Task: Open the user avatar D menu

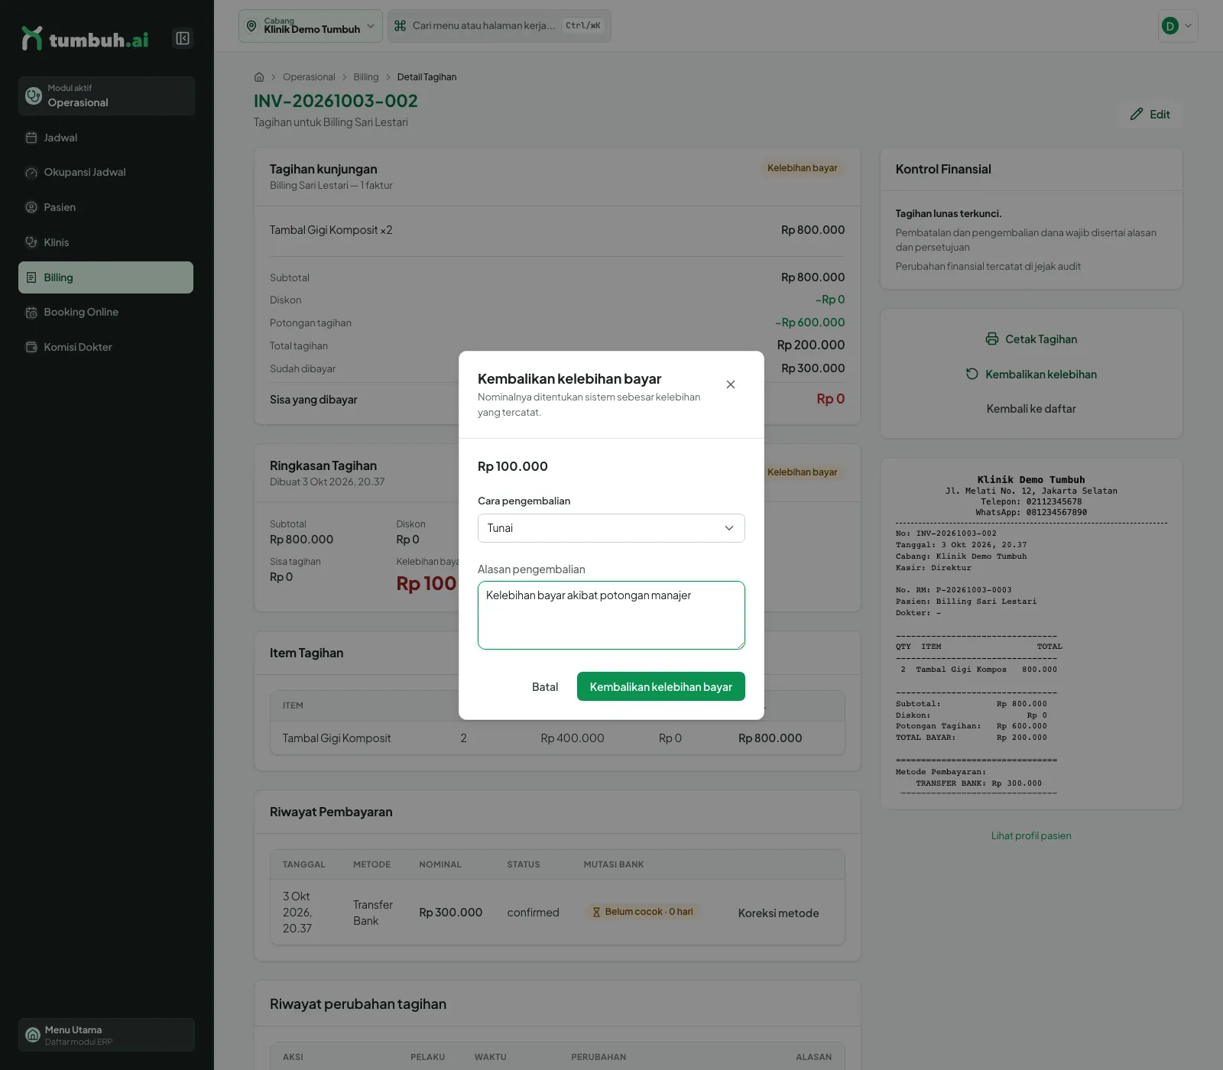Action: [x=1178, y=26]
